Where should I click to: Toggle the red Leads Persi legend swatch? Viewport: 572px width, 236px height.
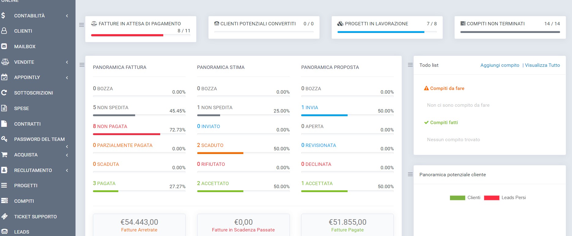492,198
